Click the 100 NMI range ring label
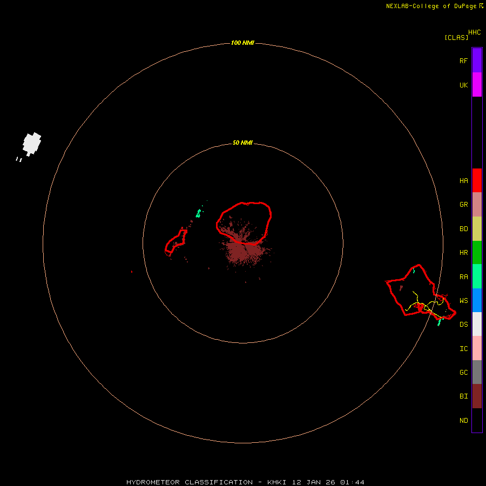 tap(242, 43)
